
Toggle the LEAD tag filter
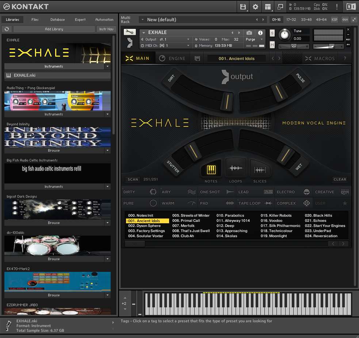point(255,192)
